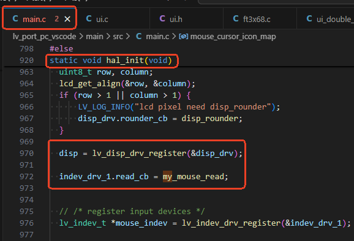354x241 pixels.
Task: Click line number 920 in gutter
Action: pyautogui.click(x=26, y=61)
